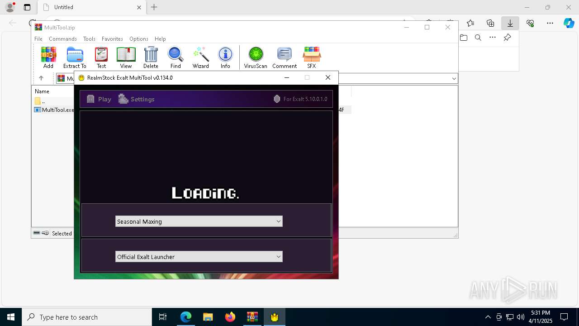Viewport: 579px width, 326px height.
Task: Open Copilot in the browser
Action: (x=569, y=23)
